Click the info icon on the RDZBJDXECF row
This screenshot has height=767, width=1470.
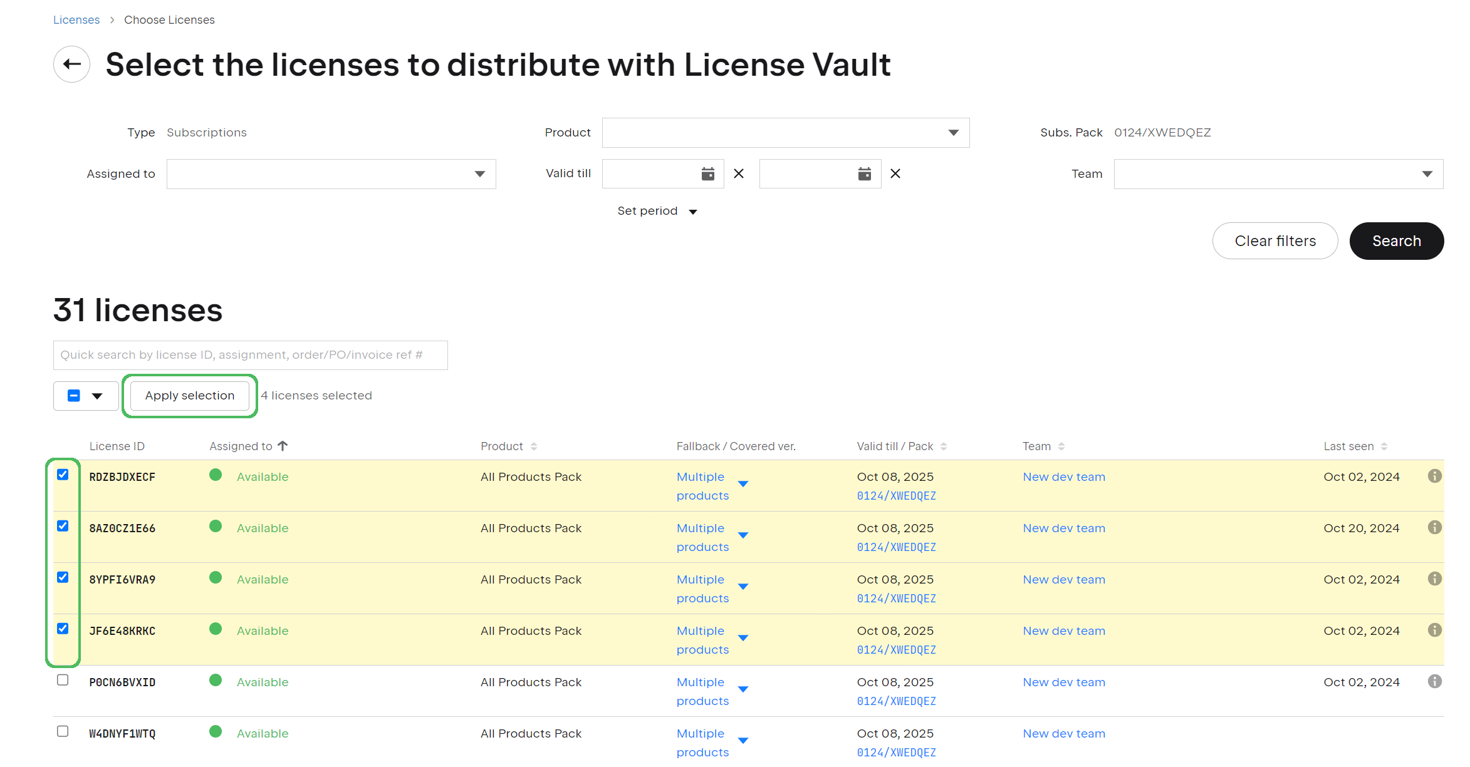click(x=1434, y=476)
